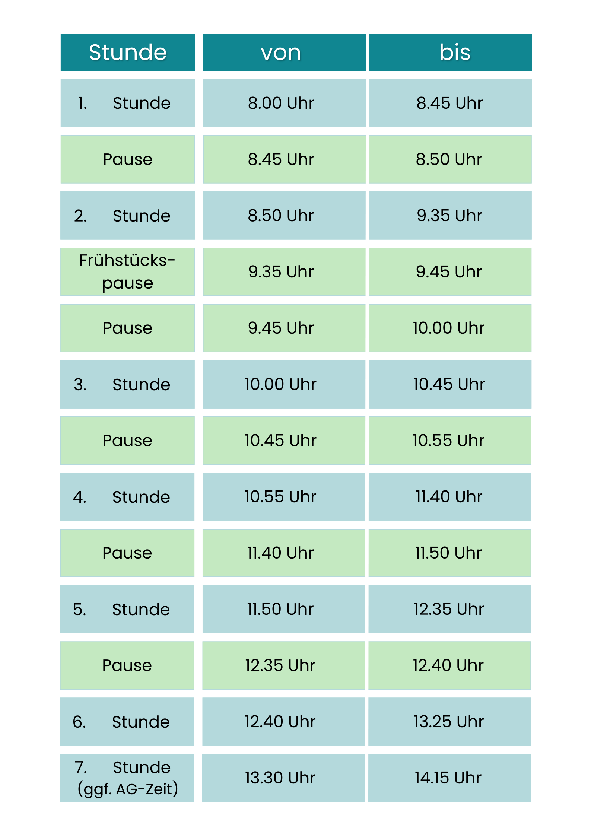Viewport: 591px width, 836px height.
Task: Select the '1. Stunde' row label
Action: click(128, 103)
